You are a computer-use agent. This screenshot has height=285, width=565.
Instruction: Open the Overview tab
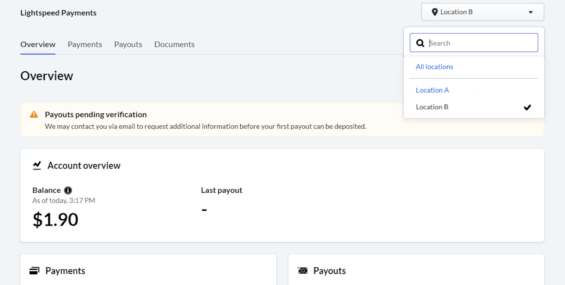(x=38, y=44)
